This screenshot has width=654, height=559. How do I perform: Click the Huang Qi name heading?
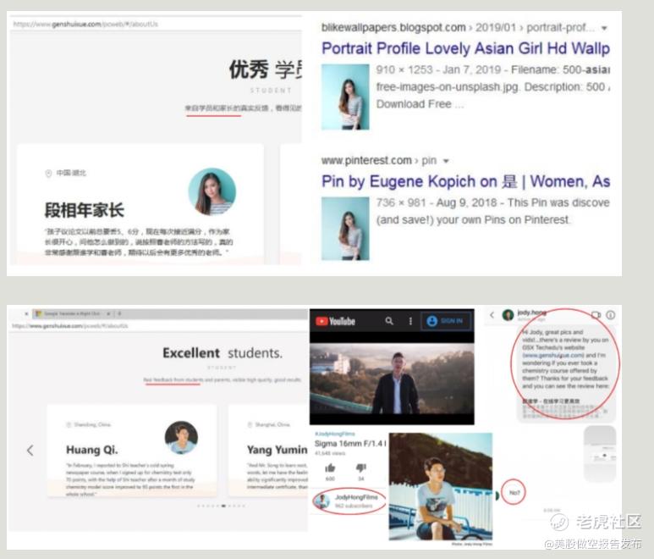[x=91, y=450]
